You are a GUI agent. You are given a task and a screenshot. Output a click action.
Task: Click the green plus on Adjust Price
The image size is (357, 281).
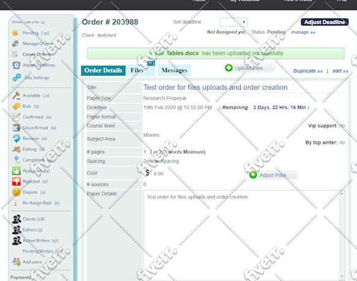point(253,175)
